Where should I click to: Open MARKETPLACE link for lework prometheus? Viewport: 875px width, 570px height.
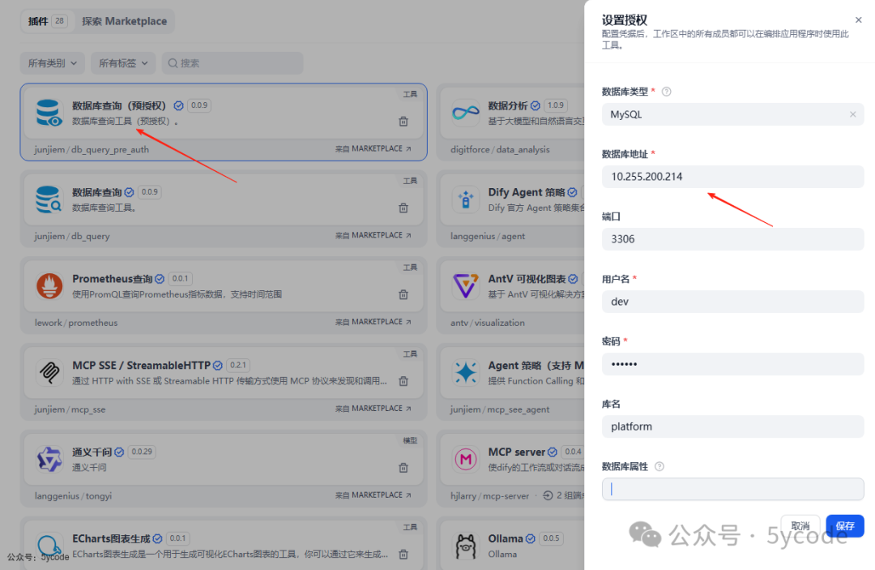pyautogui.click(x=373, y=322)
